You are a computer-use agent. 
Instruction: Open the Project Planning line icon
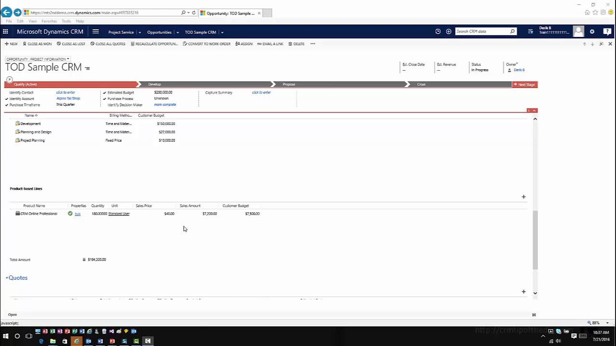17,140
